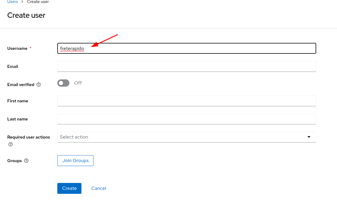Click the Username field label
The image size is (337, 208).
coord(17,49)
